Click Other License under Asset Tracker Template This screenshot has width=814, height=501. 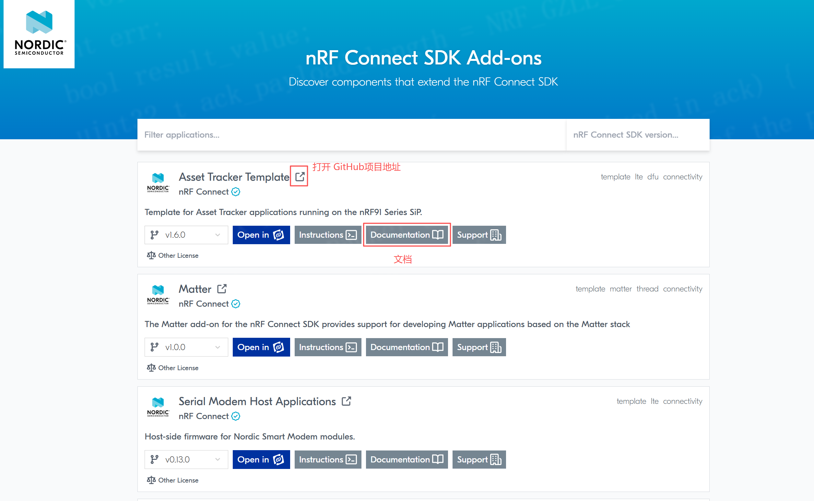pos(178,256)
